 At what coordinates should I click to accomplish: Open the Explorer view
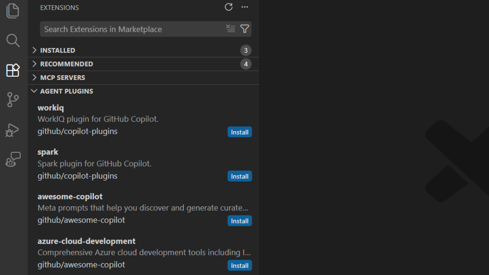coord(13,11)
